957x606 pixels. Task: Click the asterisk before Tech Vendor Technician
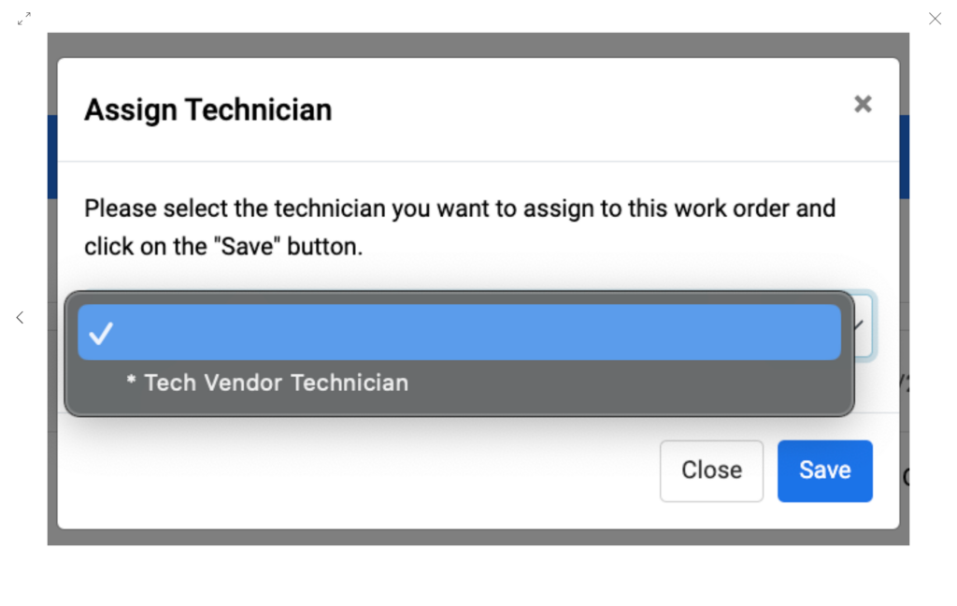pyautogui.click(x=131, y=381)
